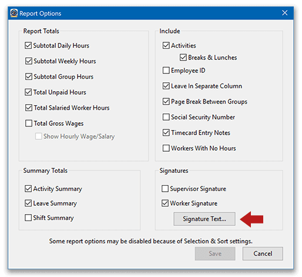Click the Cancel button
Screen dimensions: 302x277
tap(263, 253)
